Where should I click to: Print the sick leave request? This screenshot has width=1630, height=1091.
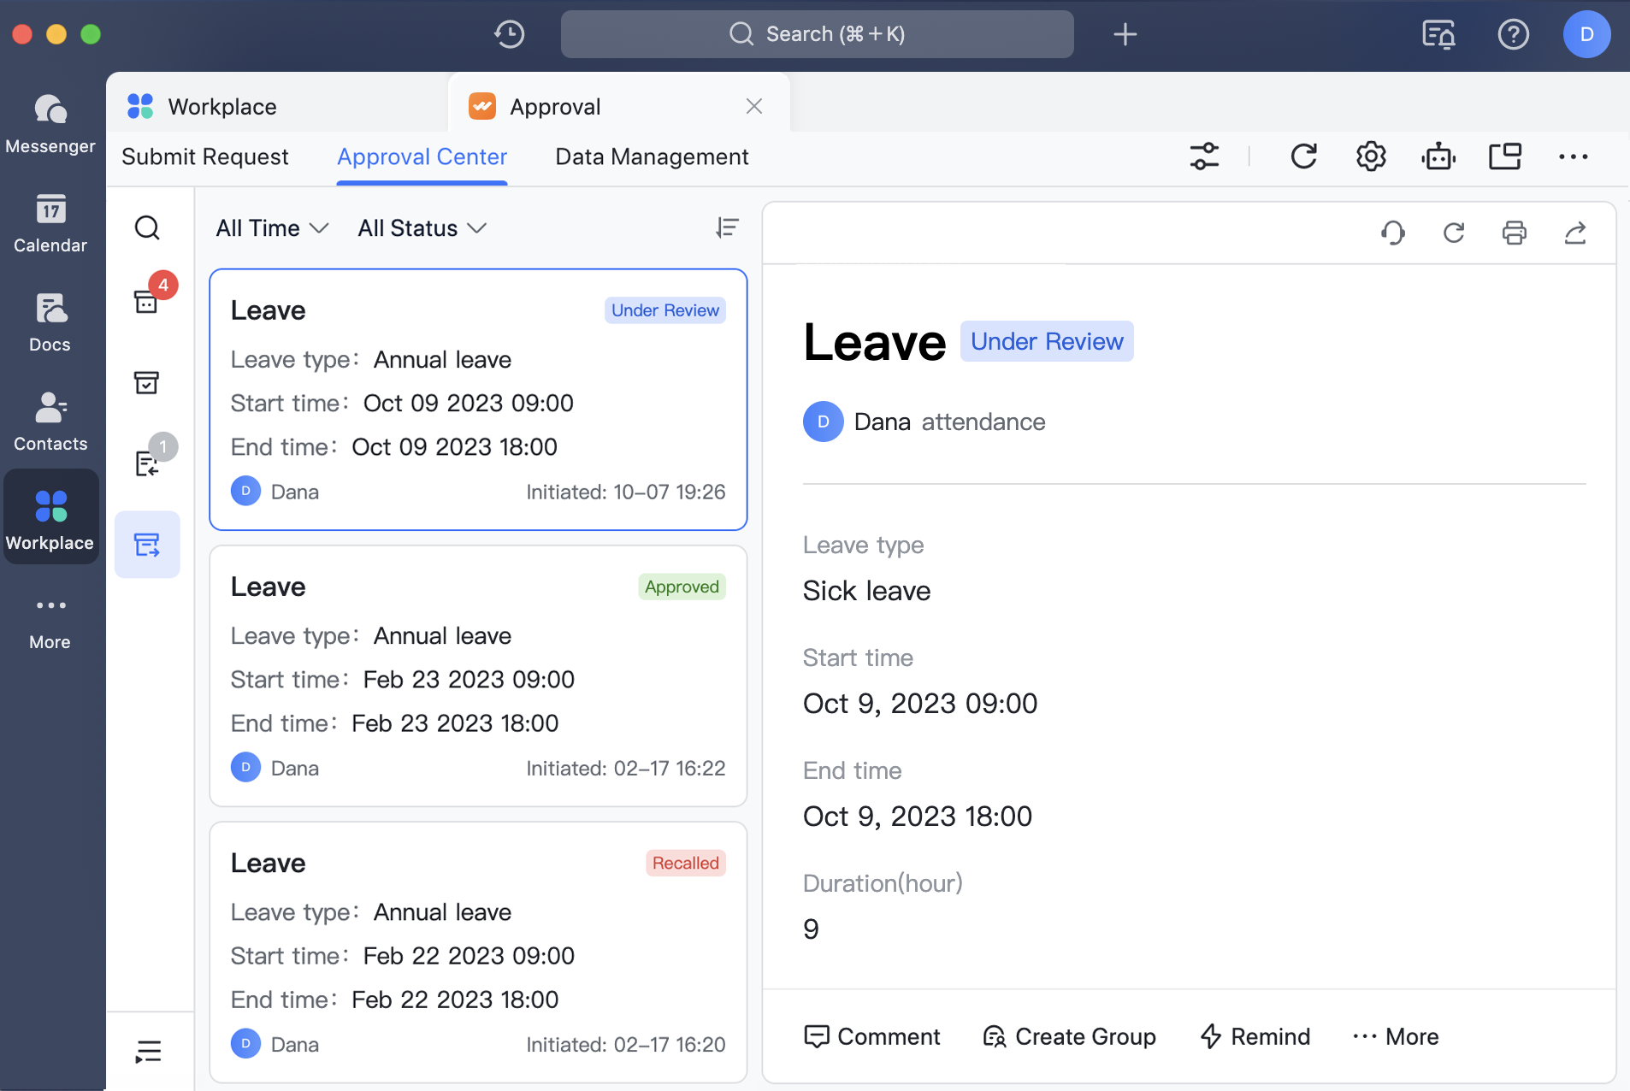click(1515, 233)
